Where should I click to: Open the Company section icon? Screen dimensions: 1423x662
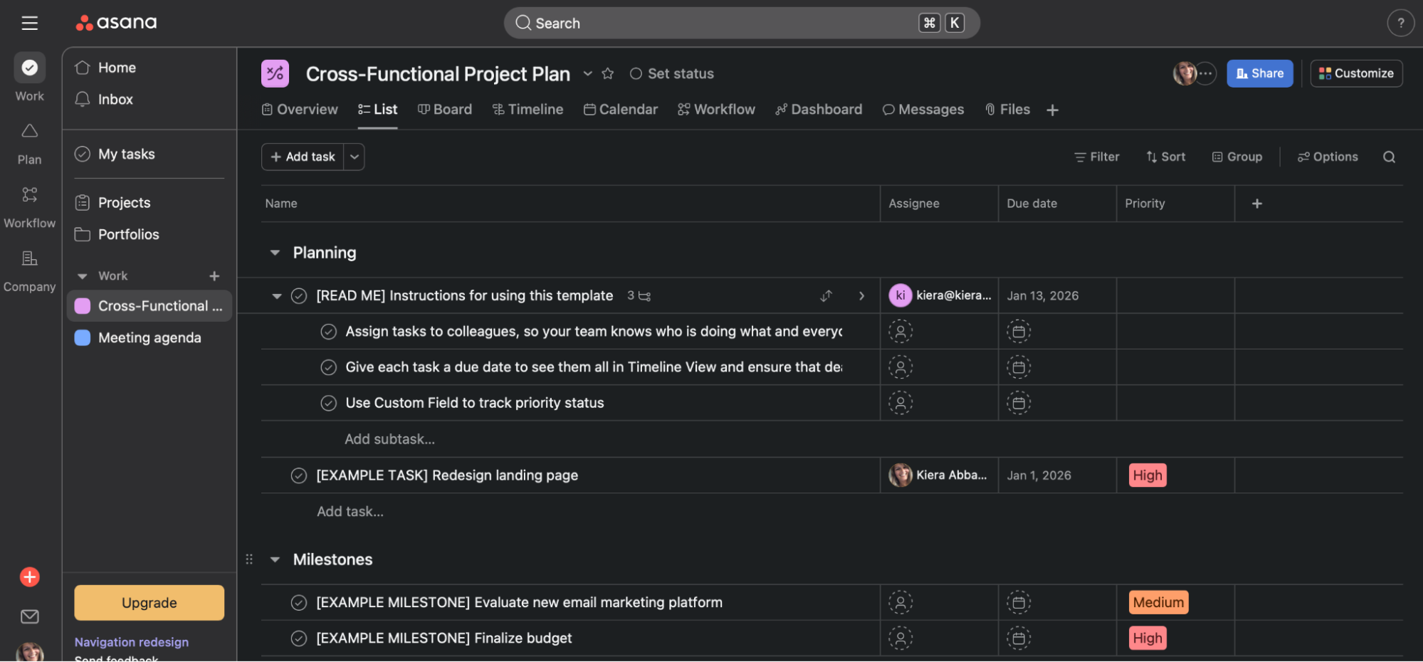29,258
